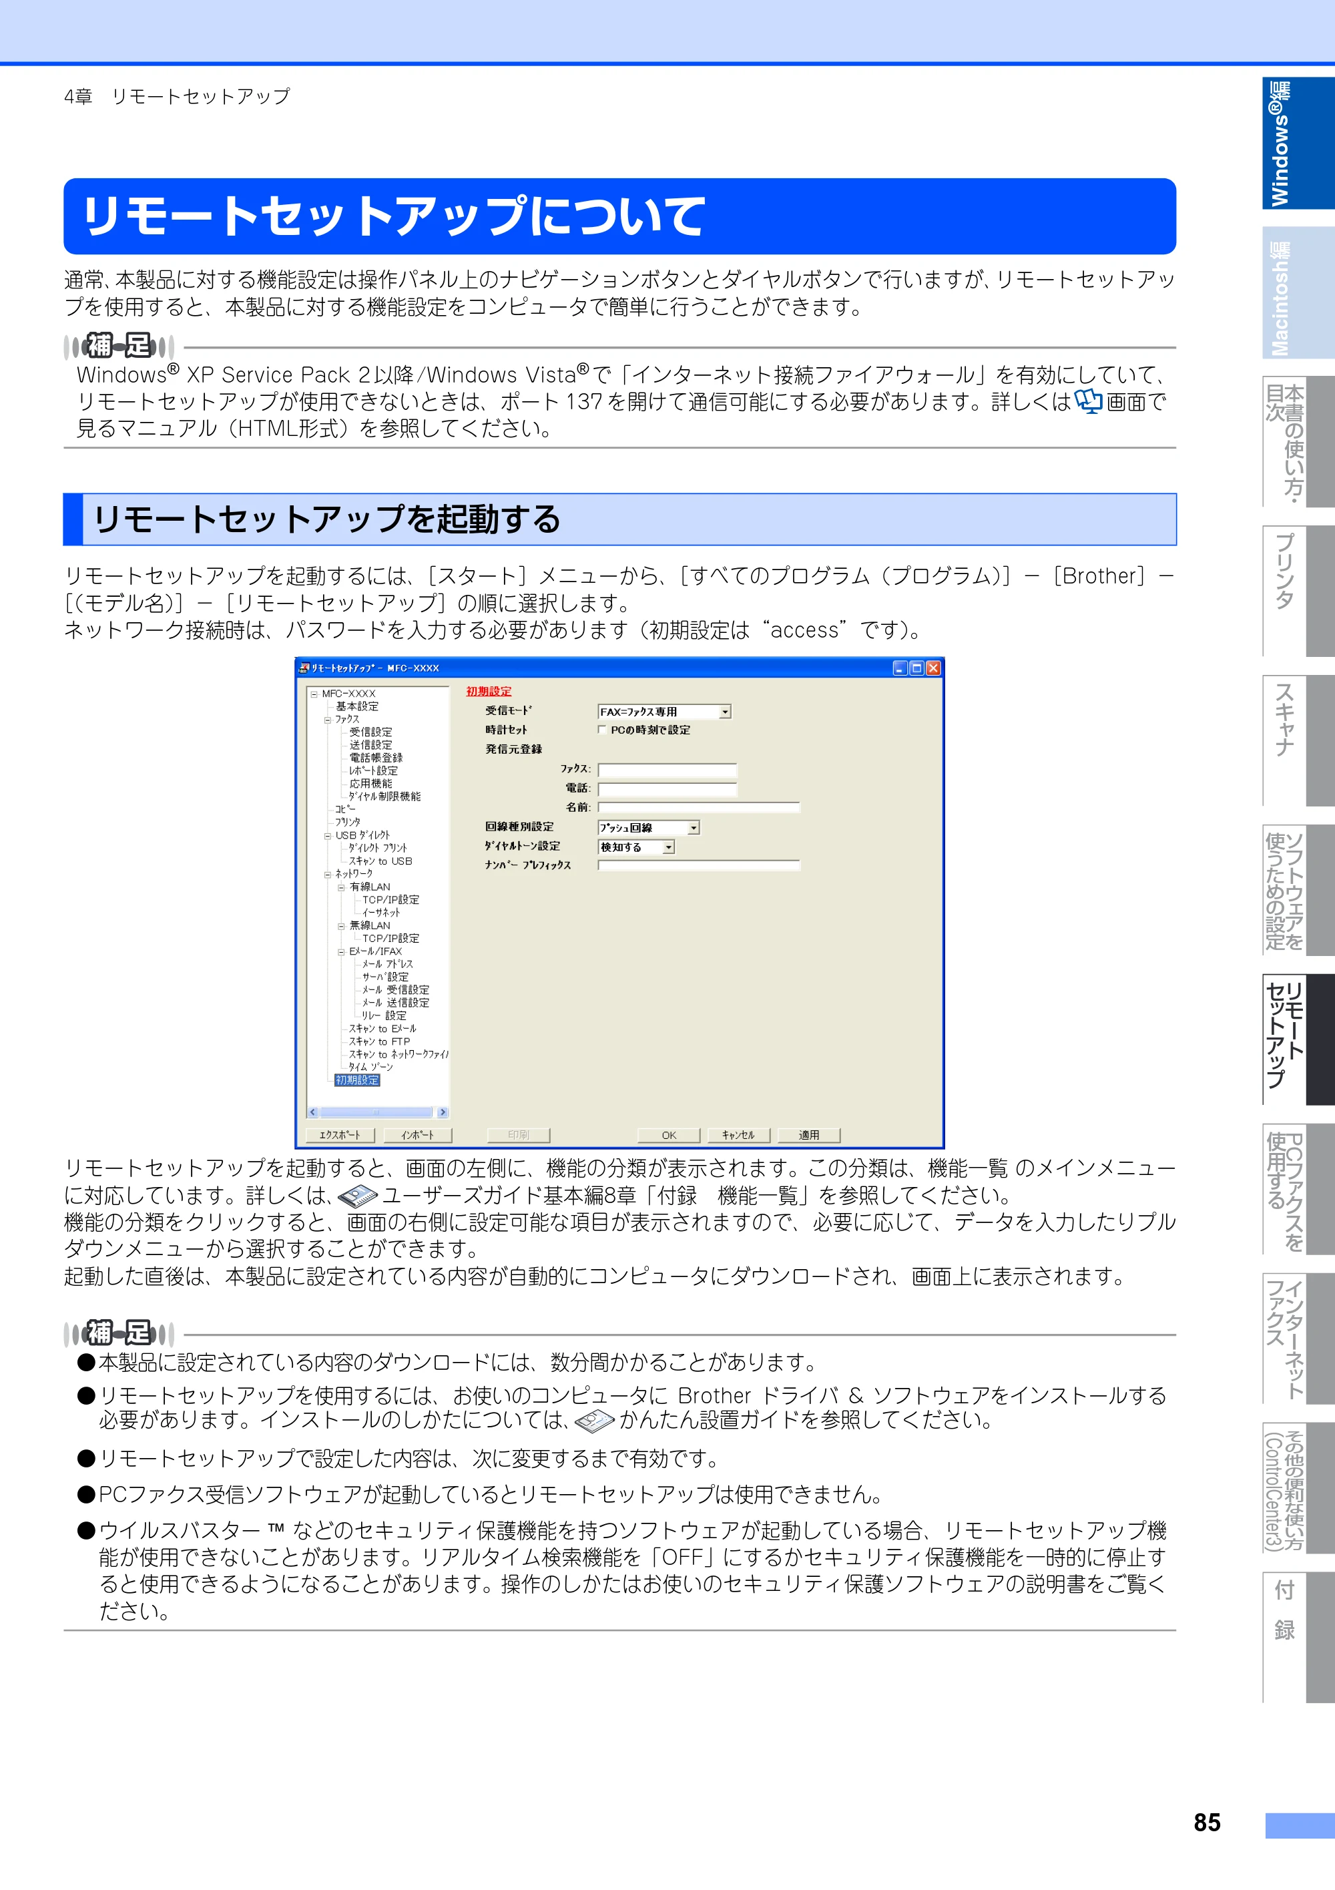Switch to the Windows編 side tab

1298,144
